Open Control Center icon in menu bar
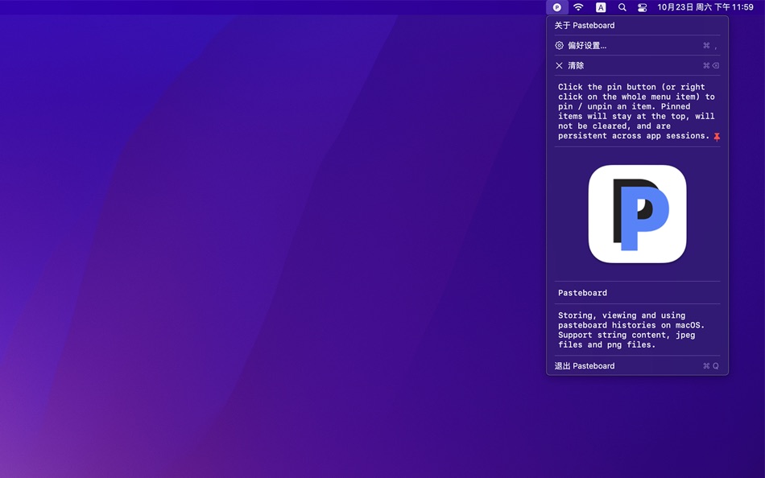Image resolution: width=765 pixels, height=478 pixels. pos(642,7)
